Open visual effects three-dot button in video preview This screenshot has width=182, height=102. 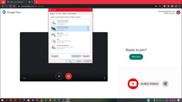(x=24, y=78)
